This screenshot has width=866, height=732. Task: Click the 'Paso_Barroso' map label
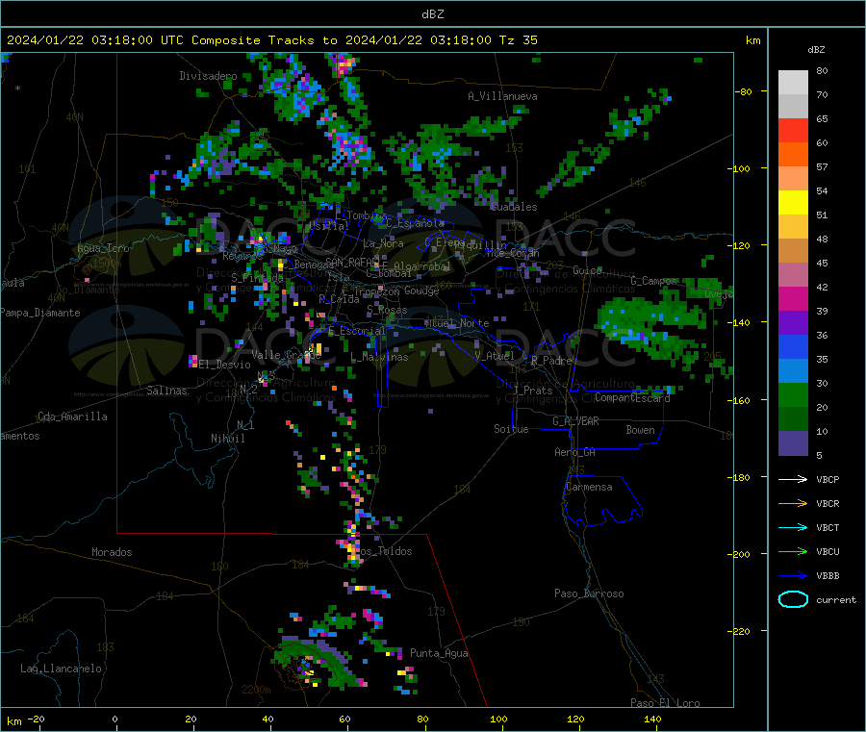(589, 593)
